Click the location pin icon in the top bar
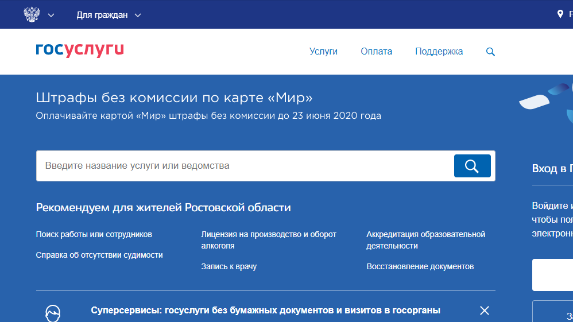 pyautogui.click(x=560, y=14)
